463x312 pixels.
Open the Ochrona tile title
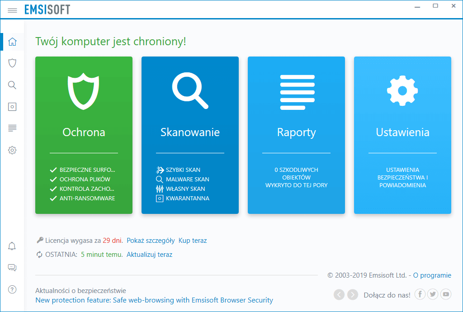pyautogui.click(x=84, y=132)
